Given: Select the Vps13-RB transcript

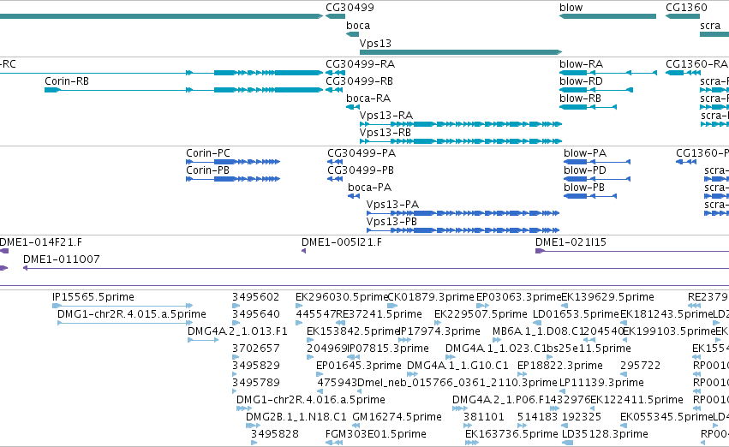Looking at the screenshot, I should [461, 141].
